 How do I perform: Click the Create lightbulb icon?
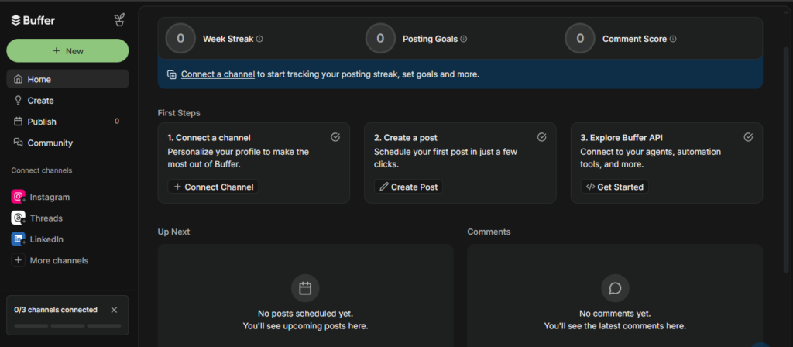click(x=19, y=100)
